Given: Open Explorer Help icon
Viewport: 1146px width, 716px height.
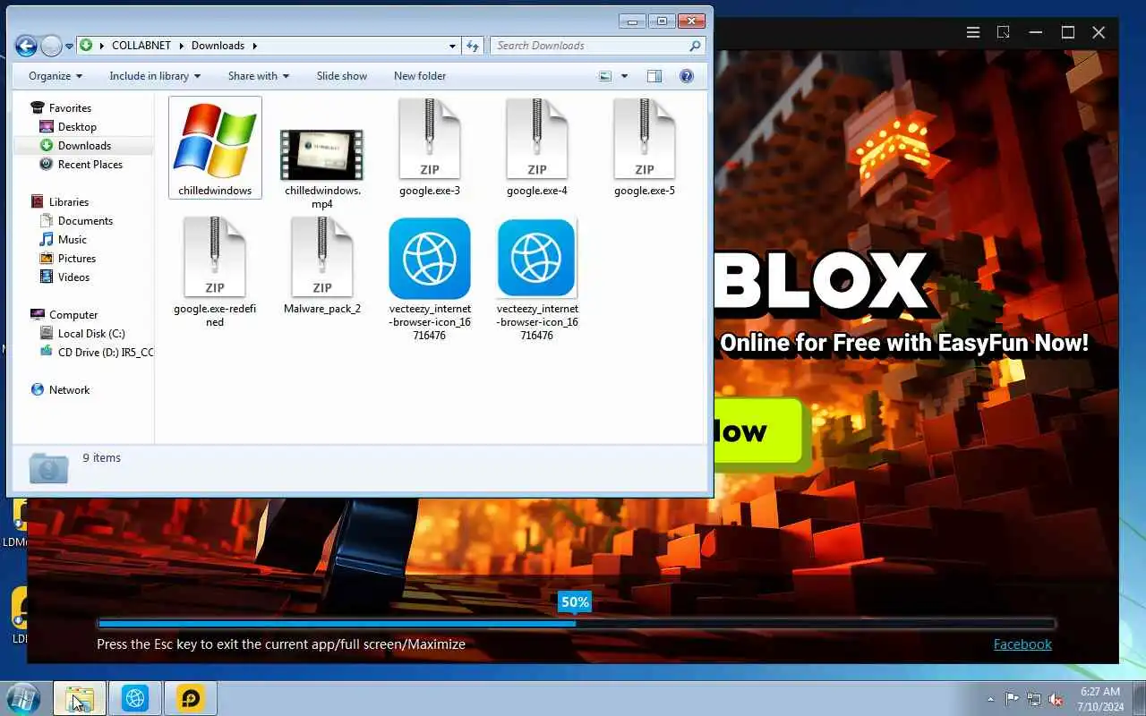Looking at the screenshot, I should [687, 76].
